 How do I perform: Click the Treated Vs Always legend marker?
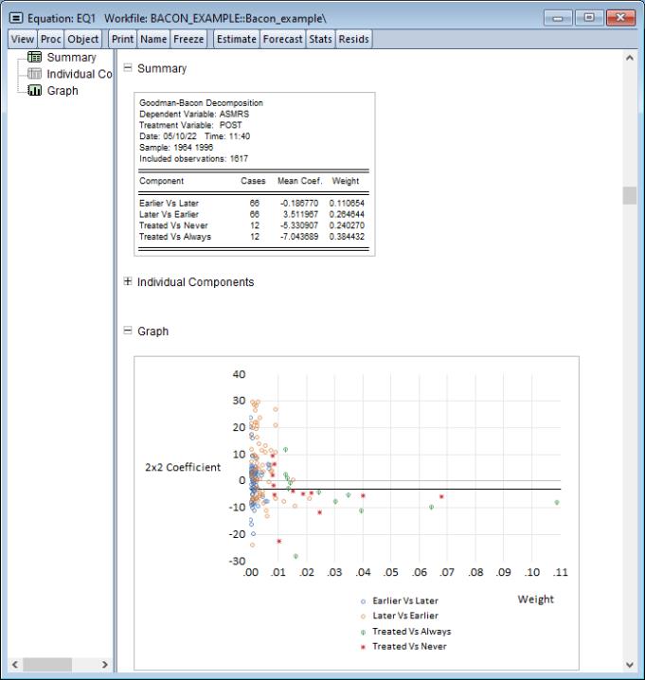pyautogui.click(x=364, y=632)
